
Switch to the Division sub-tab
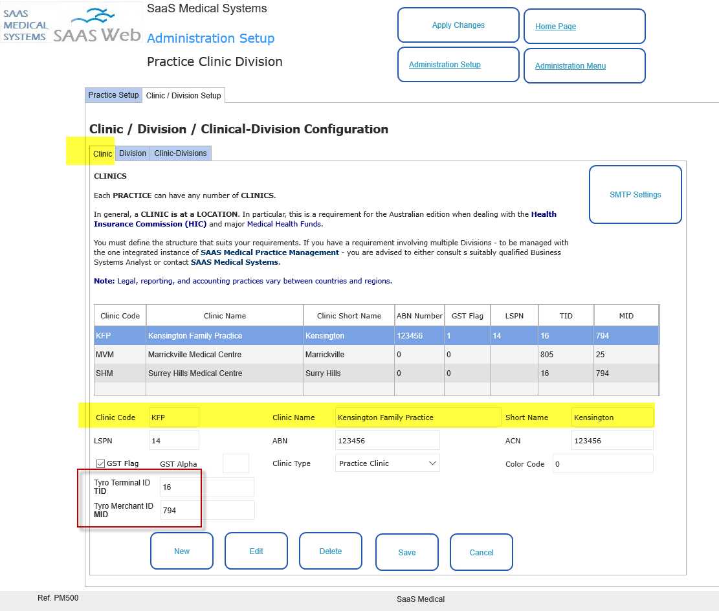133,153
